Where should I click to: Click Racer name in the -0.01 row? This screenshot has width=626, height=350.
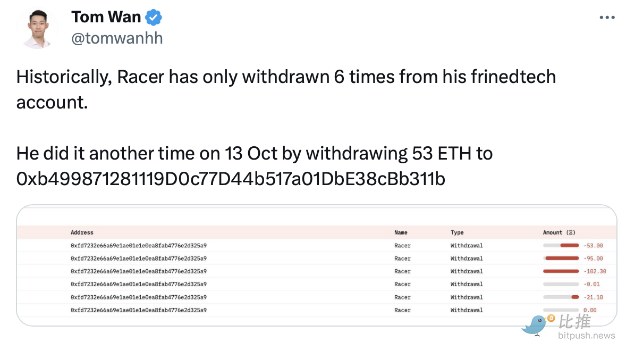(402, 284)
